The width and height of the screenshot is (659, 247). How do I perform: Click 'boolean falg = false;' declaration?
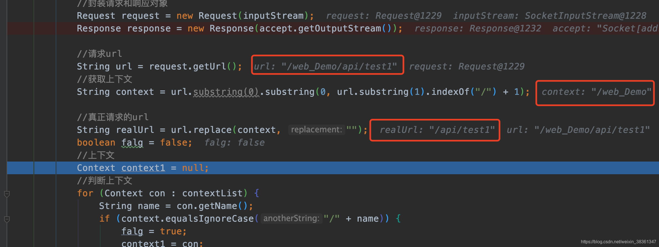point(134,143)
